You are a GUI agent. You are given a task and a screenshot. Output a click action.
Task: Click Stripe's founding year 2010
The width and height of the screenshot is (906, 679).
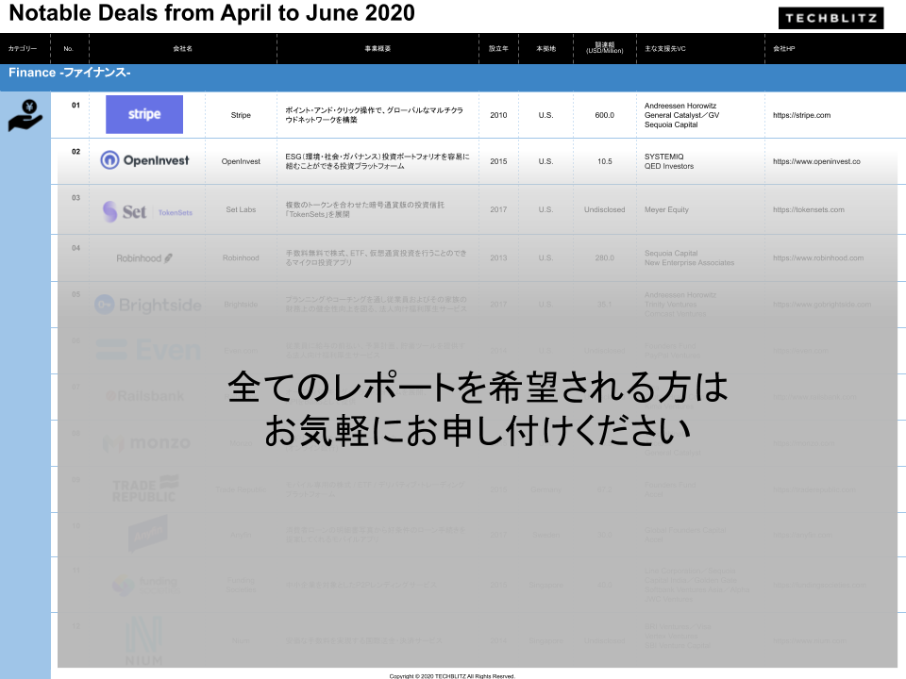pyautogui.click(x=498, y=115)
